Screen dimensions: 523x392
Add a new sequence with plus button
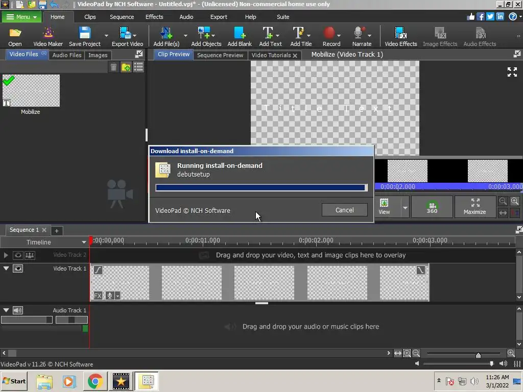(x=57, y=231)
